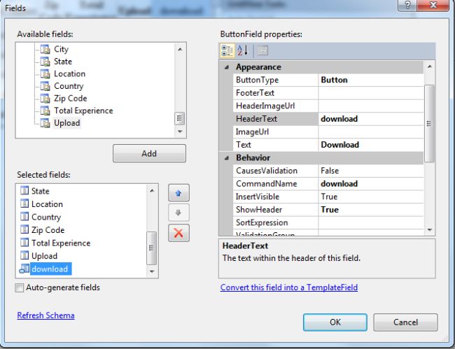Screen dimensions: 455x349
Task: Collapse the Behavior property category
Action: pos(227,158)
